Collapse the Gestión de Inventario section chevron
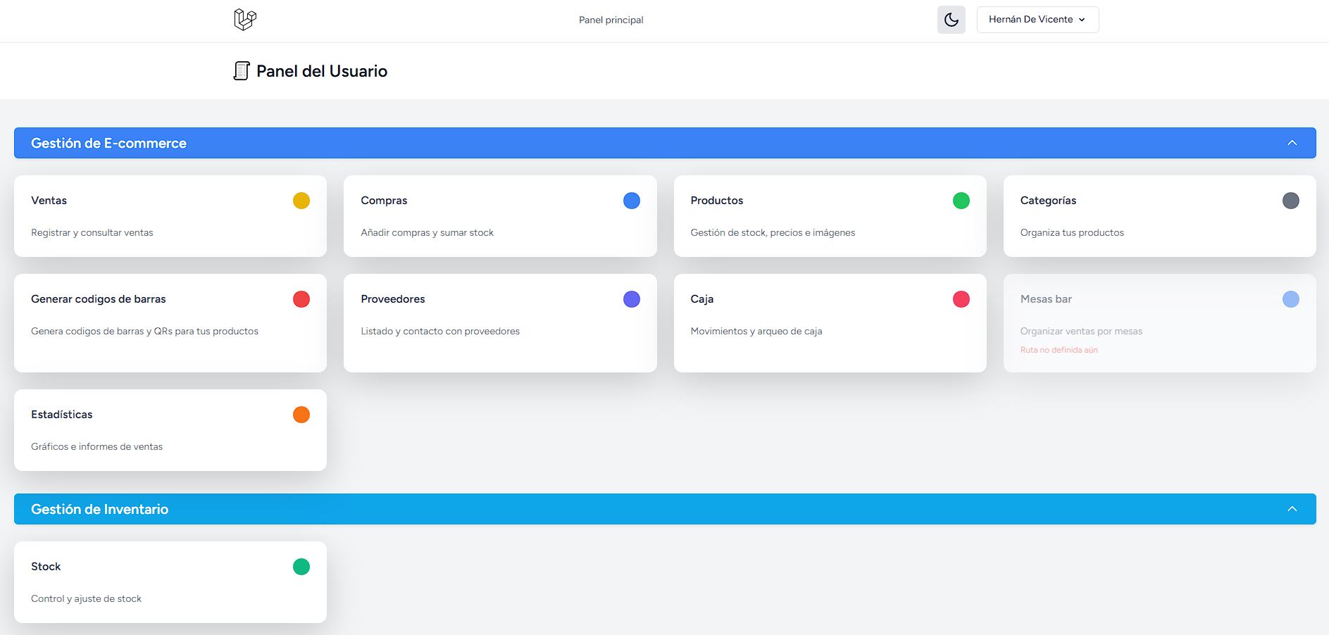Image resolution: width=1329 pixels, height=635 pixels. pos(1292,509)
